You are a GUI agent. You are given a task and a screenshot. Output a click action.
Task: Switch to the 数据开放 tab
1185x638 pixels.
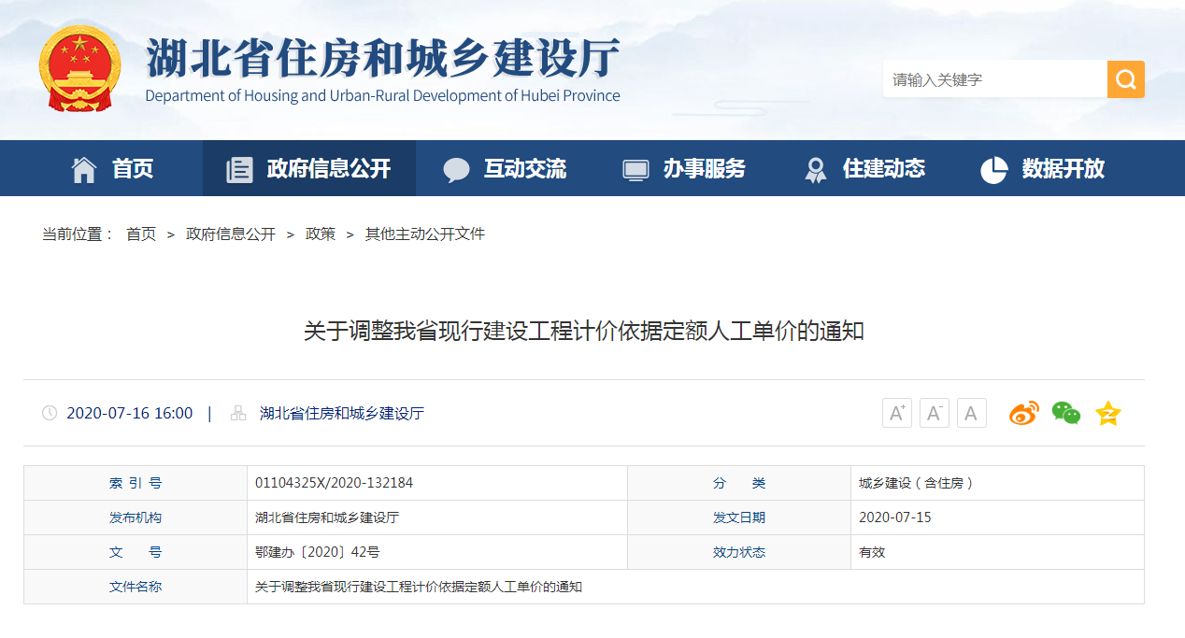pyautogui.click(x=1040, y=168)
